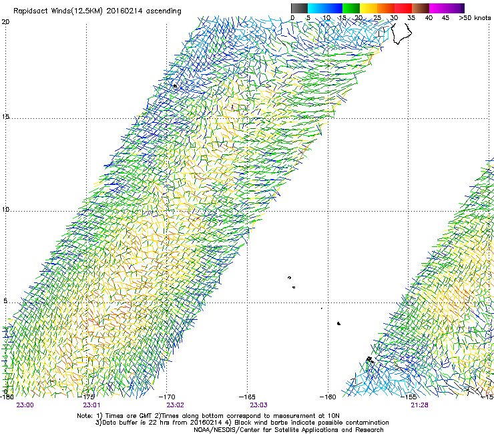Click the 23:01 swath time label

91,405
